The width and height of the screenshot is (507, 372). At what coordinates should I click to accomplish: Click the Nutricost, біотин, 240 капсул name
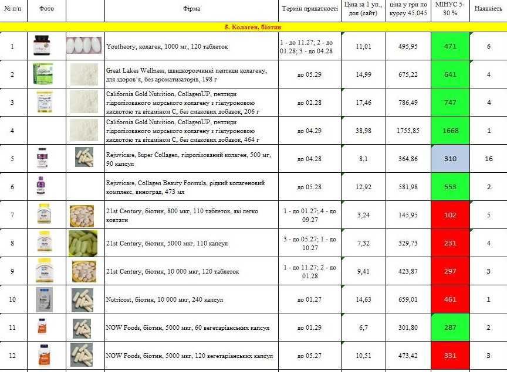coord(164,300)
